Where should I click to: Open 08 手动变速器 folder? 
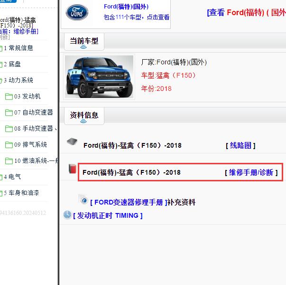pyautogui.click(x=36, y=128)
